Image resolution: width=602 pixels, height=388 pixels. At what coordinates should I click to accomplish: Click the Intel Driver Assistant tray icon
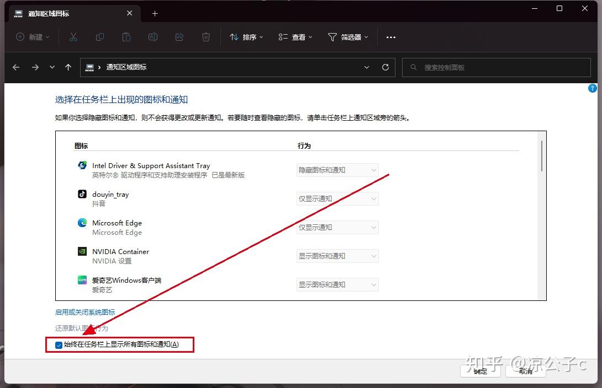tap(82, 165)
